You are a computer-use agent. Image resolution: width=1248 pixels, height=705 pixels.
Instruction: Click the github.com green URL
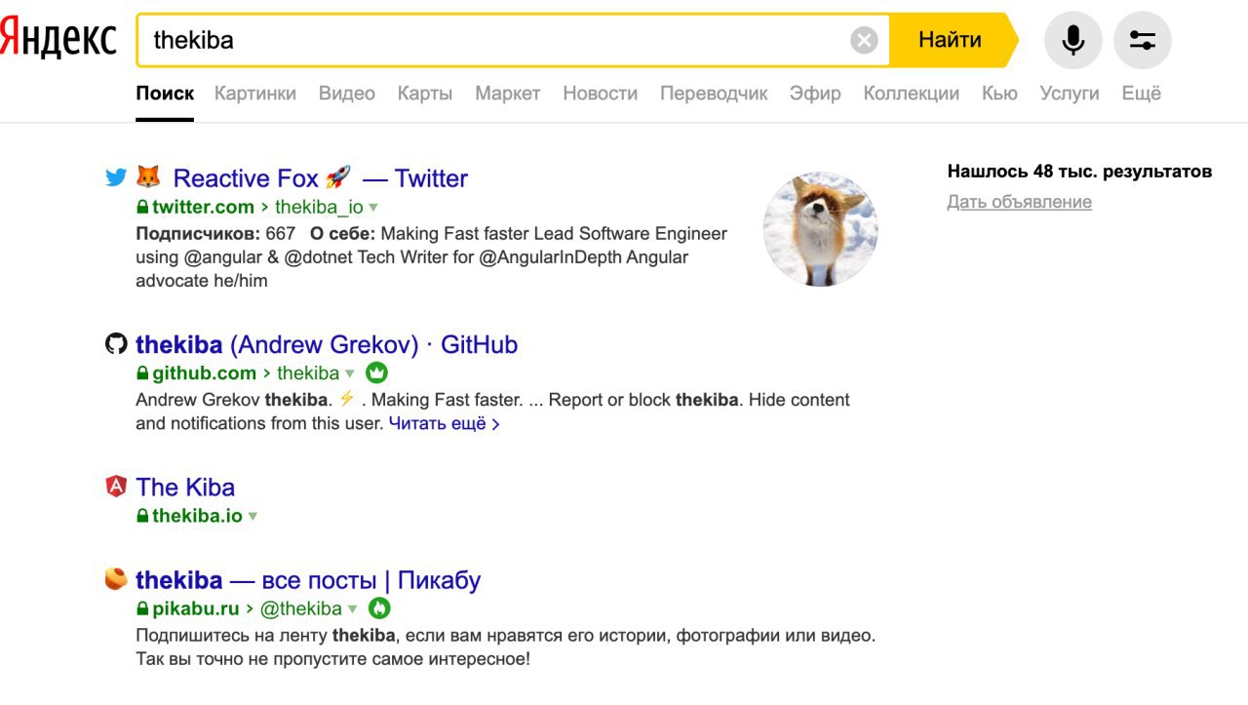click(204, 372)
